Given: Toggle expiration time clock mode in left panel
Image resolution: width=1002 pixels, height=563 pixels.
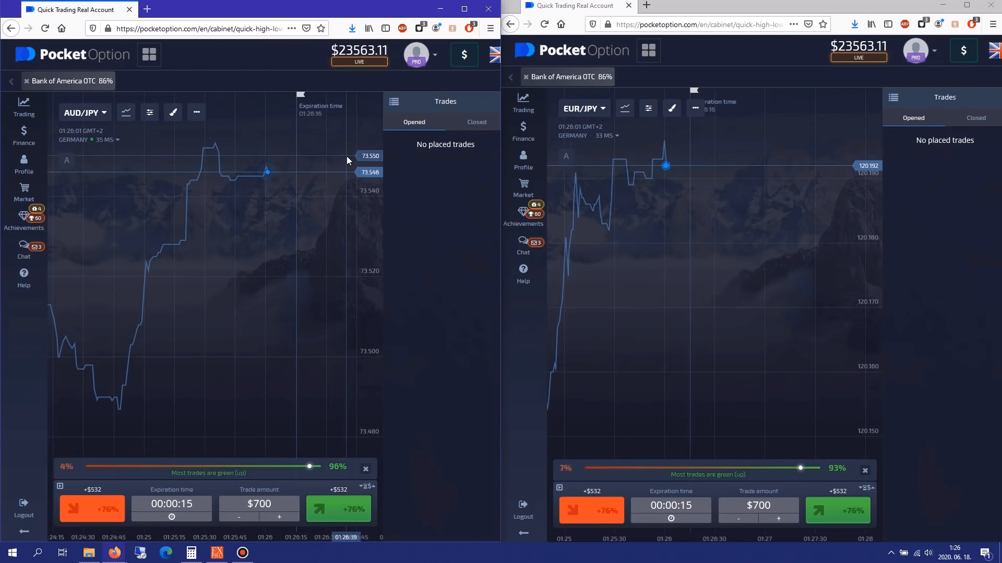Looking at the screenshot, I should [x=172, y=517].
